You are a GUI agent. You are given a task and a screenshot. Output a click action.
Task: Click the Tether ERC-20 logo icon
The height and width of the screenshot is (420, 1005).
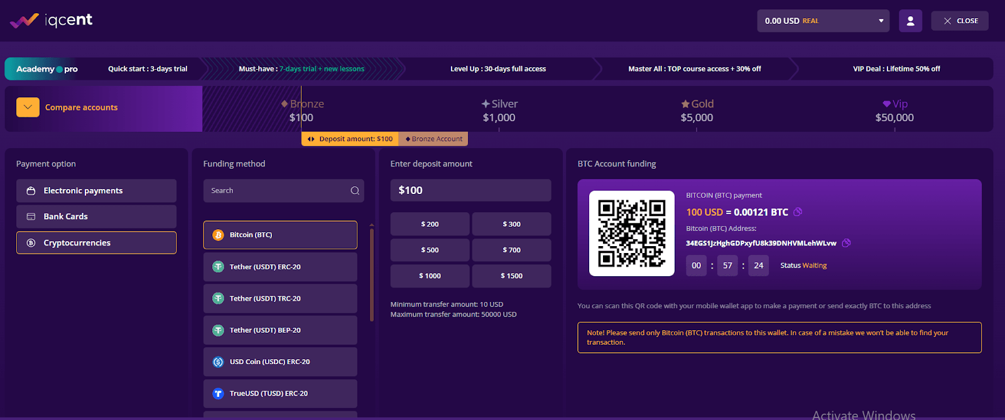pos(218,267)
